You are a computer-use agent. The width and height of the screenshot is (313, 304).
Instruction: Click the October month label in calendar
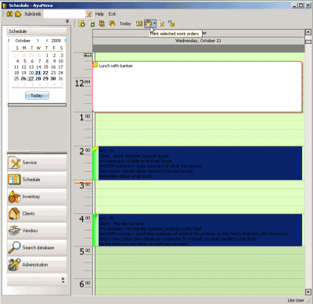23,41
